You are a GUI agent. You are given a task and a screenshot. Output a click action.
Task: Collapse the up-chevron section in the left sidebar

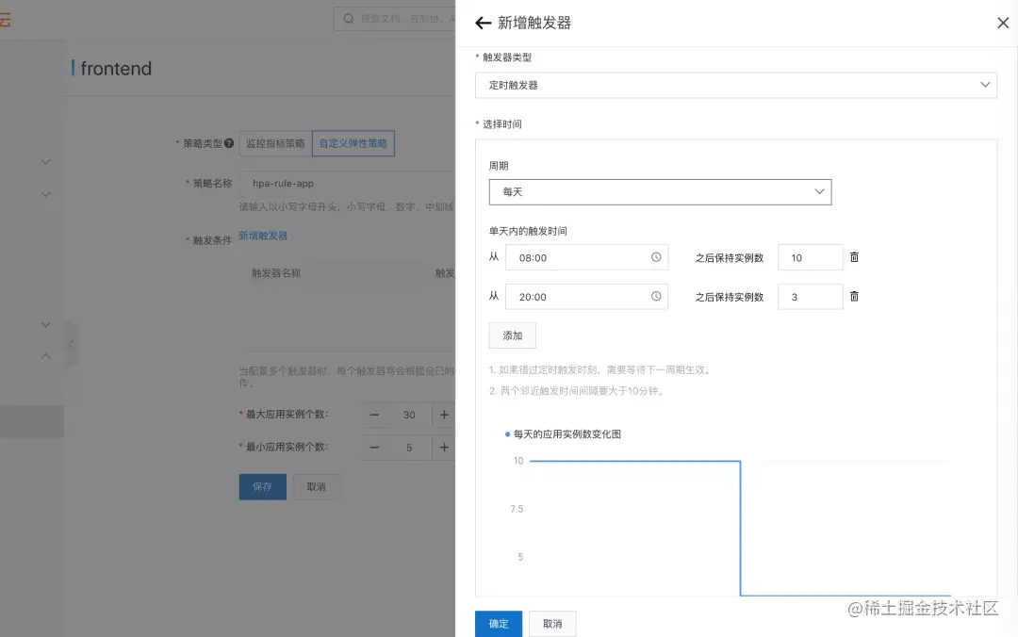tap(45, 356)
